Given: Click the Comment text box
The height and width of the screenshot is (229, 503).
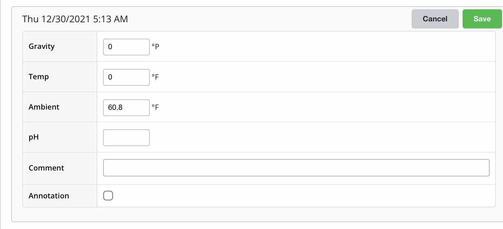Looking at the screenshot, I should (296, 168).
